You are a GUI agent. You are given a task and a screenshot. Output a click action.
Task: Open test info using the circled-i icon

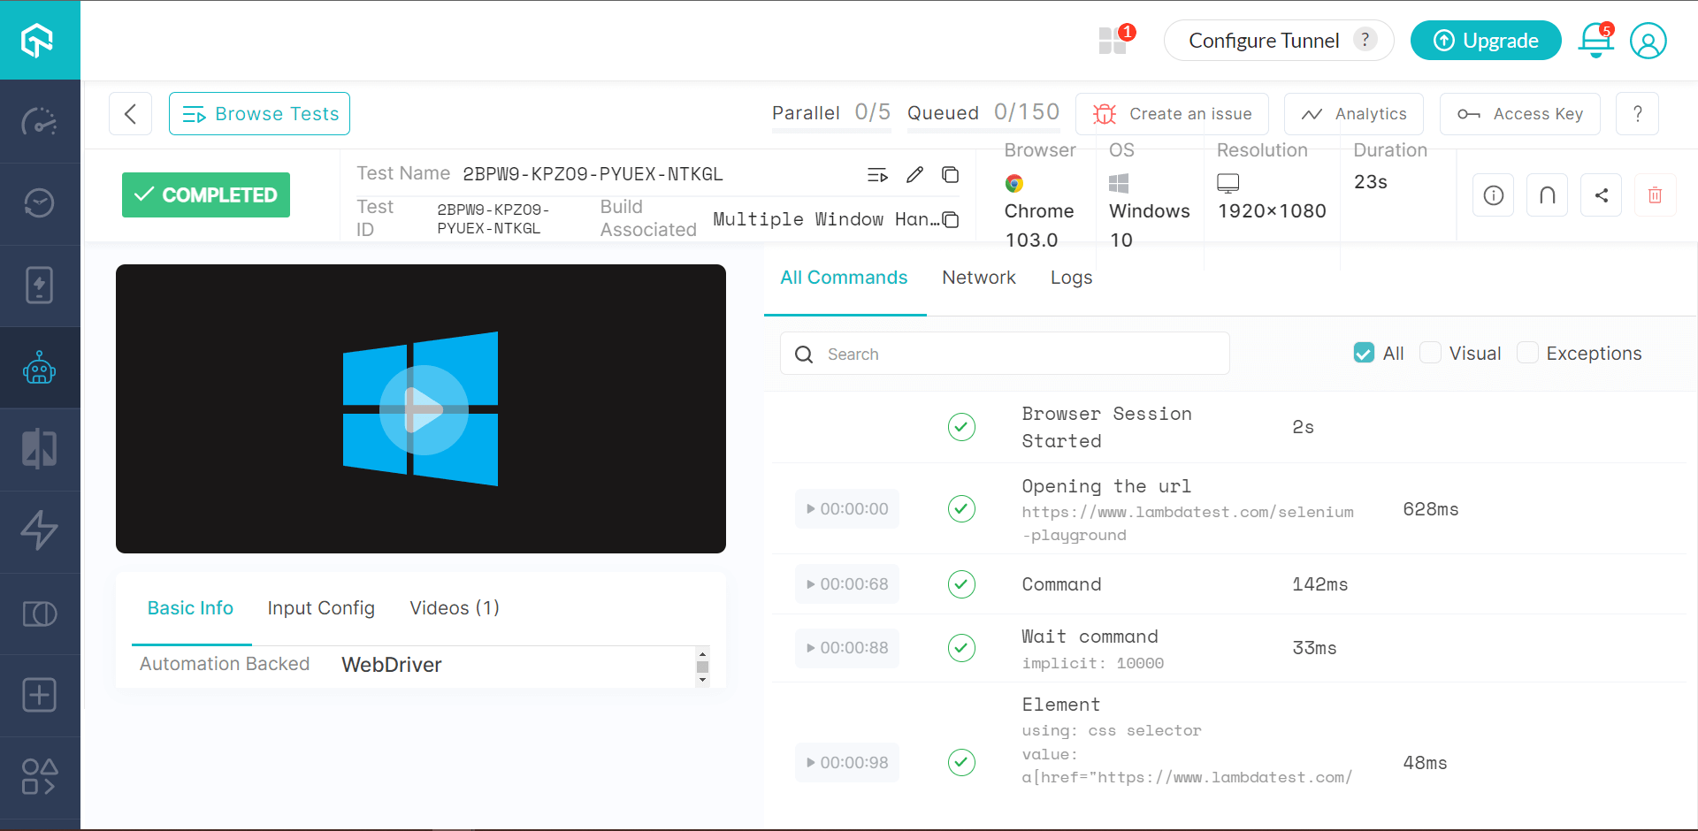point(1493,194)
